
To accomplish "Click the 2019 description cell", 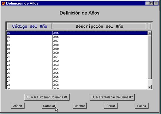I will click(x=100, y=49).
